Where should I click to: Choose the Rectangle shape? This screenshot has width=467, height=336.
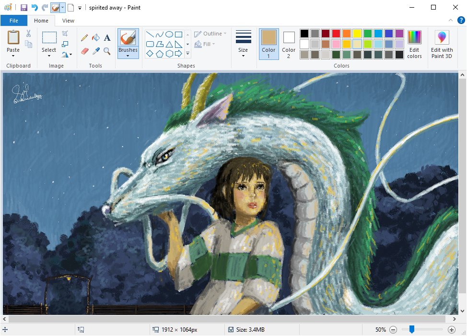(179, 34)
